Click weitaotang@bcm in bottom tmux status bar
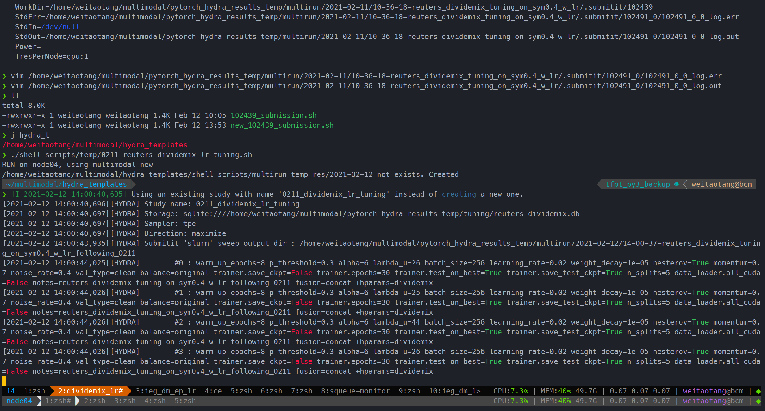Image resolution: width=765 pixels, height=411 pixels. coord(713,401)
